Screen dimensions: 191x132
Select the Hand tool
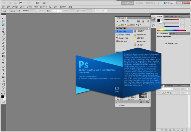3,87
